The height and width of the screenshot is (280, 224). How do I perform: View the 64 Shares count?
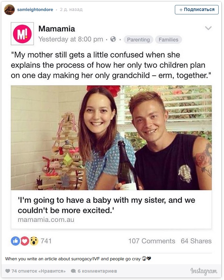tap(196, 241)
